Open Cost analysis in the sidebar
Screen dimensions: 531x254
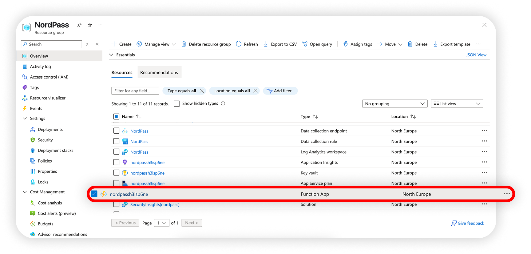coord(50,203)
